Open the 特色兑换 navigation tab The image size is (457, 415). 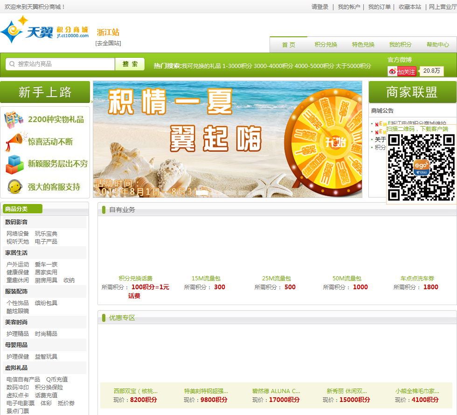pyautogui.click(x=363, y=45)
